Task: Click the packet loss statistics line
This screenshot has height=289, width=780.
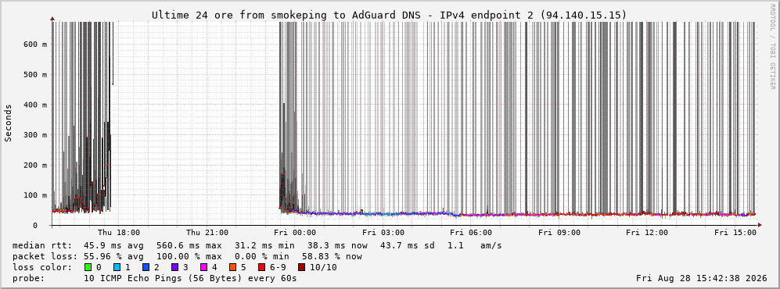Action: pyautogui.click(x=187, y=257)
